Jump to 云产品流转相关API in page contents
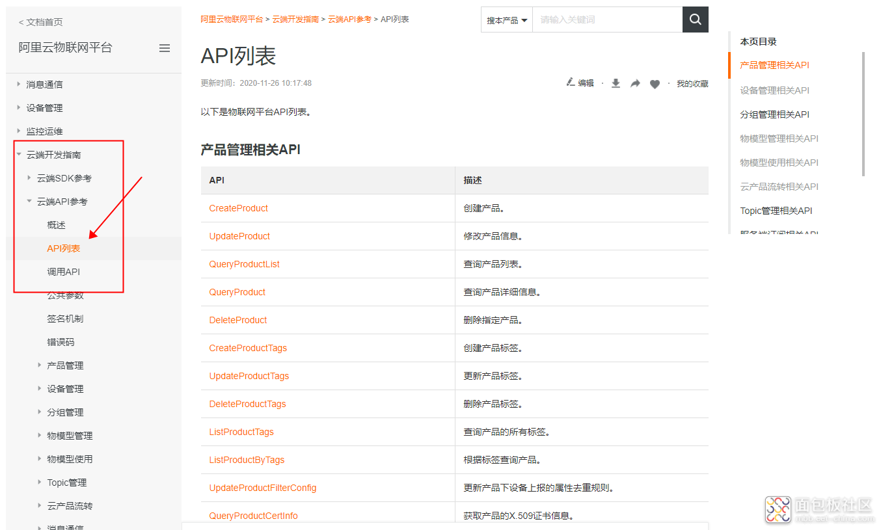The image size is (881, 530). 779,187
